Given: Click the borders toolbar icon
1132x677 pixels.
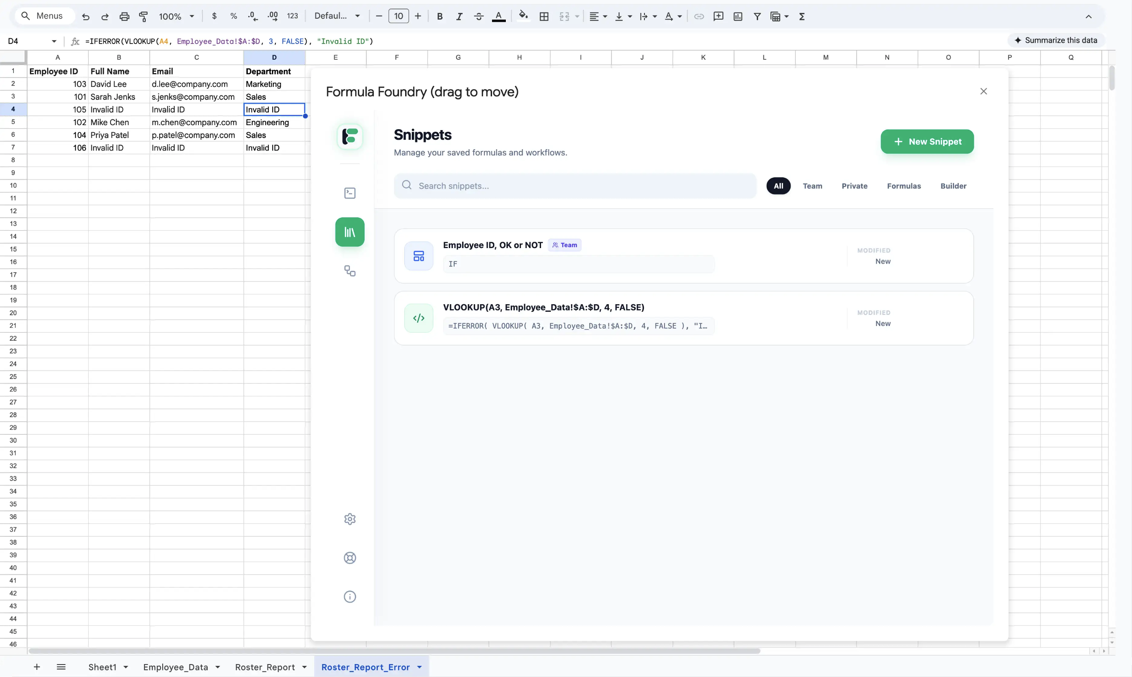Looking at the screenshot, I should (x=544, y=16).
